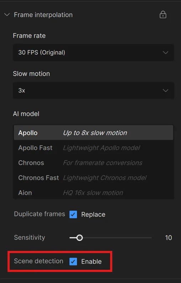181x283 pixels.
Task: Click the Slow motion dropdown chevron
Action: (x=165, y=90)
